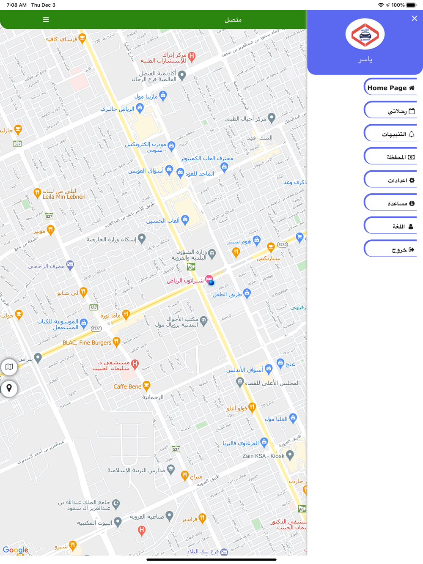Tap the فرساي كافيه cafe marker
Screen dimensions: 423x564
(82, 38)
